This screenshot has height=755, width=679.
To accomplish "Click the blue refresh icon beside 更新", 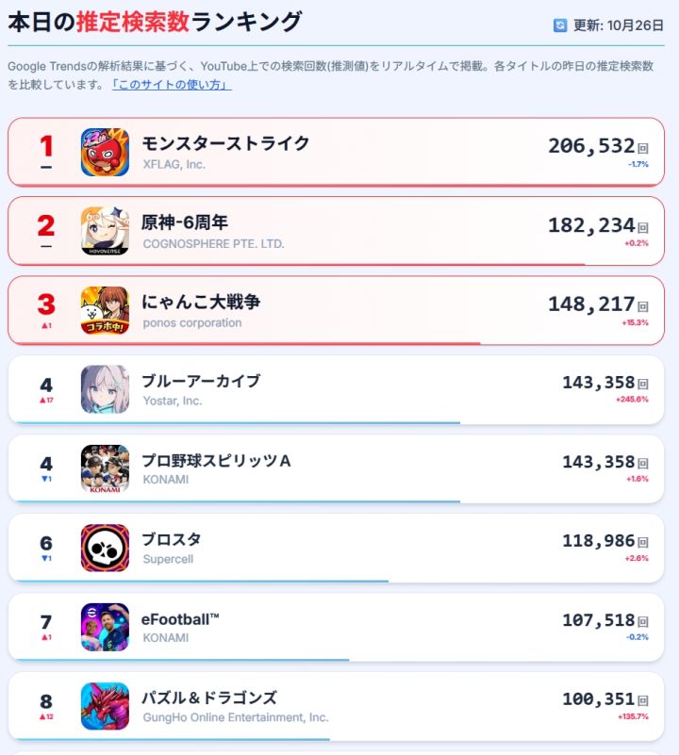I will (x=560, y=25).
